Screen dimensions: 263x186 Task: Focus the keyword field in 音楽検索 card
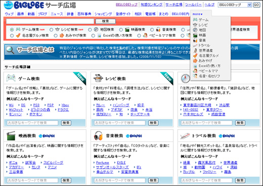click(x=120, y=180)
